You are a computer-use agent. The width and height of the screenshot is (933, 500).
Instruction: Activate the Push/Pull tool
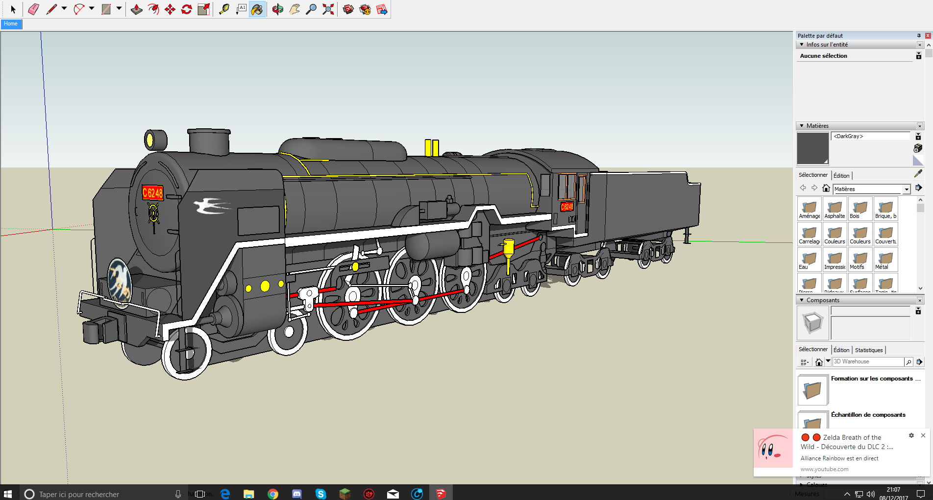(x=137, y=9)
